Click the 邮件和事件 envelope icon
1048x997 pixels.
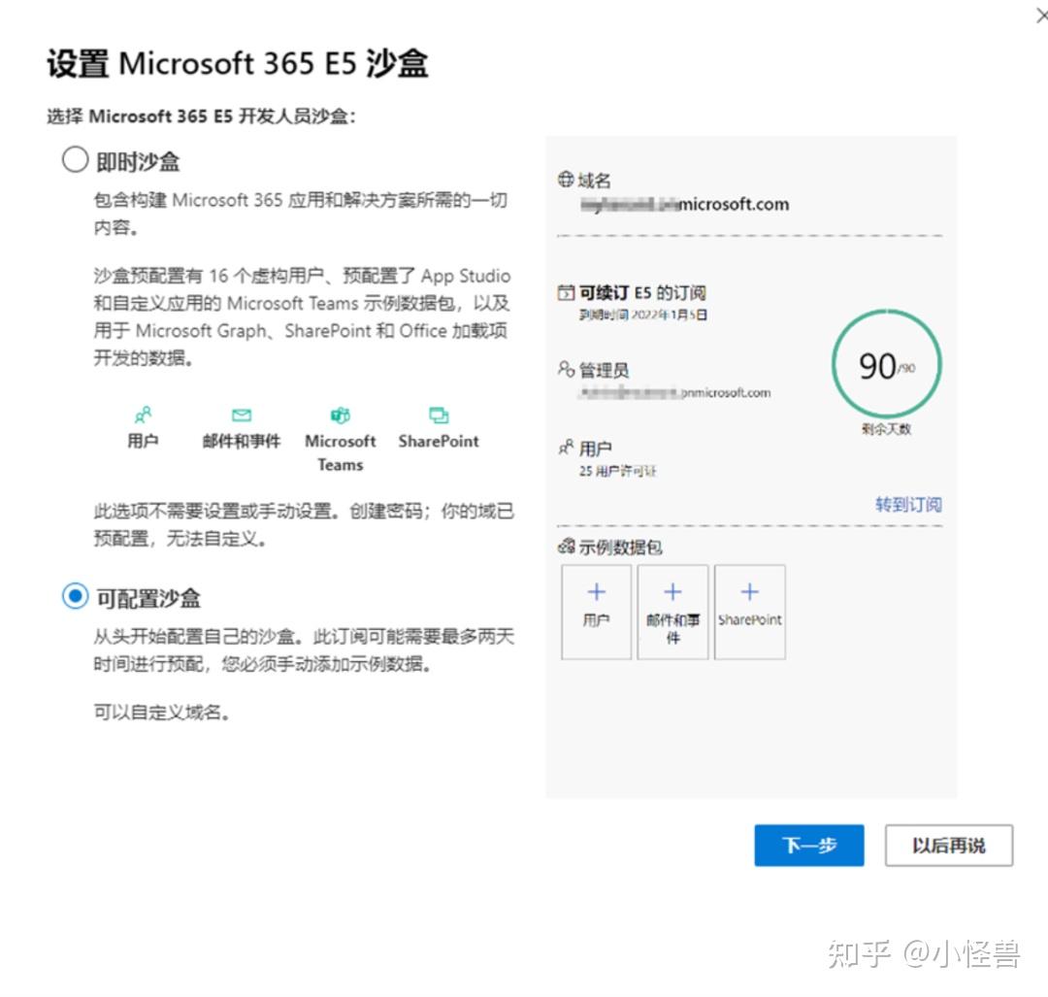click(x=242, y=415)
